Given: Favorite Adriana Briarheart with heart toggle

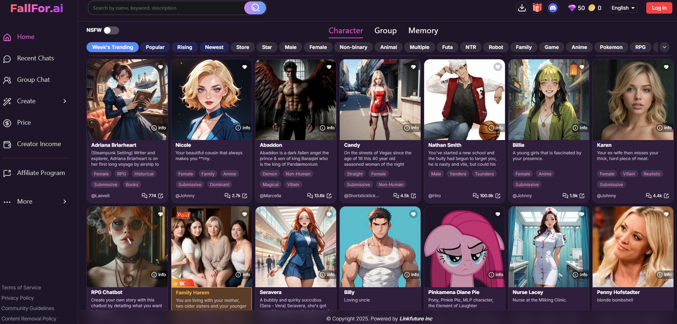Looking at the screenshot, I should (x=161, y=67).
